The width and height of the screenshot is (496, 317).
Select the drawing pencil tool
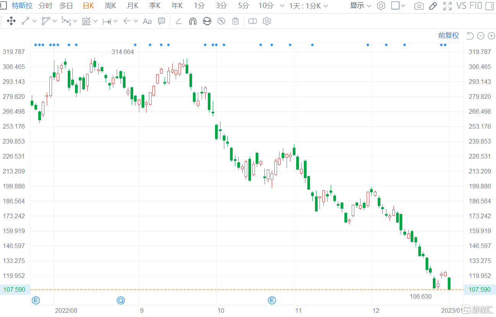[x=433, y=6]
